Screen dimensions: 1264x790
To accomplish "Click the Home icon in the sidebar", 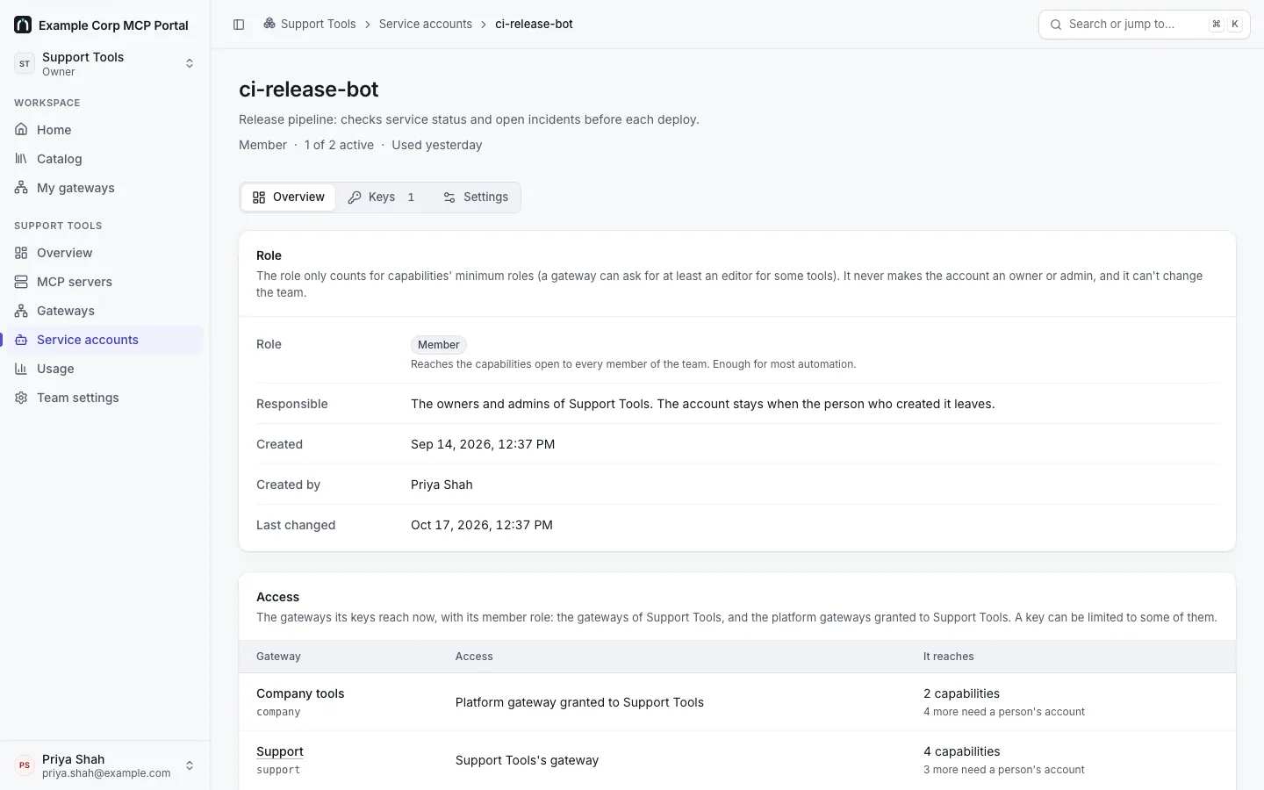I will point(21,130).
